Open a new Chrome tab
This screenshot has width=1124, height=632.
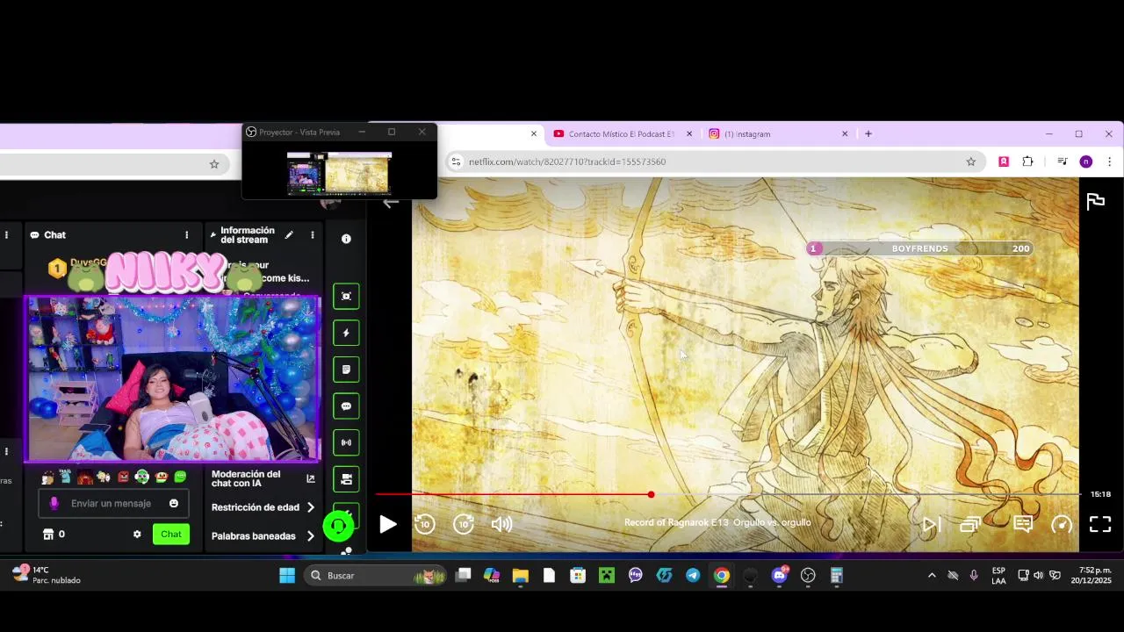coord(868,133)
